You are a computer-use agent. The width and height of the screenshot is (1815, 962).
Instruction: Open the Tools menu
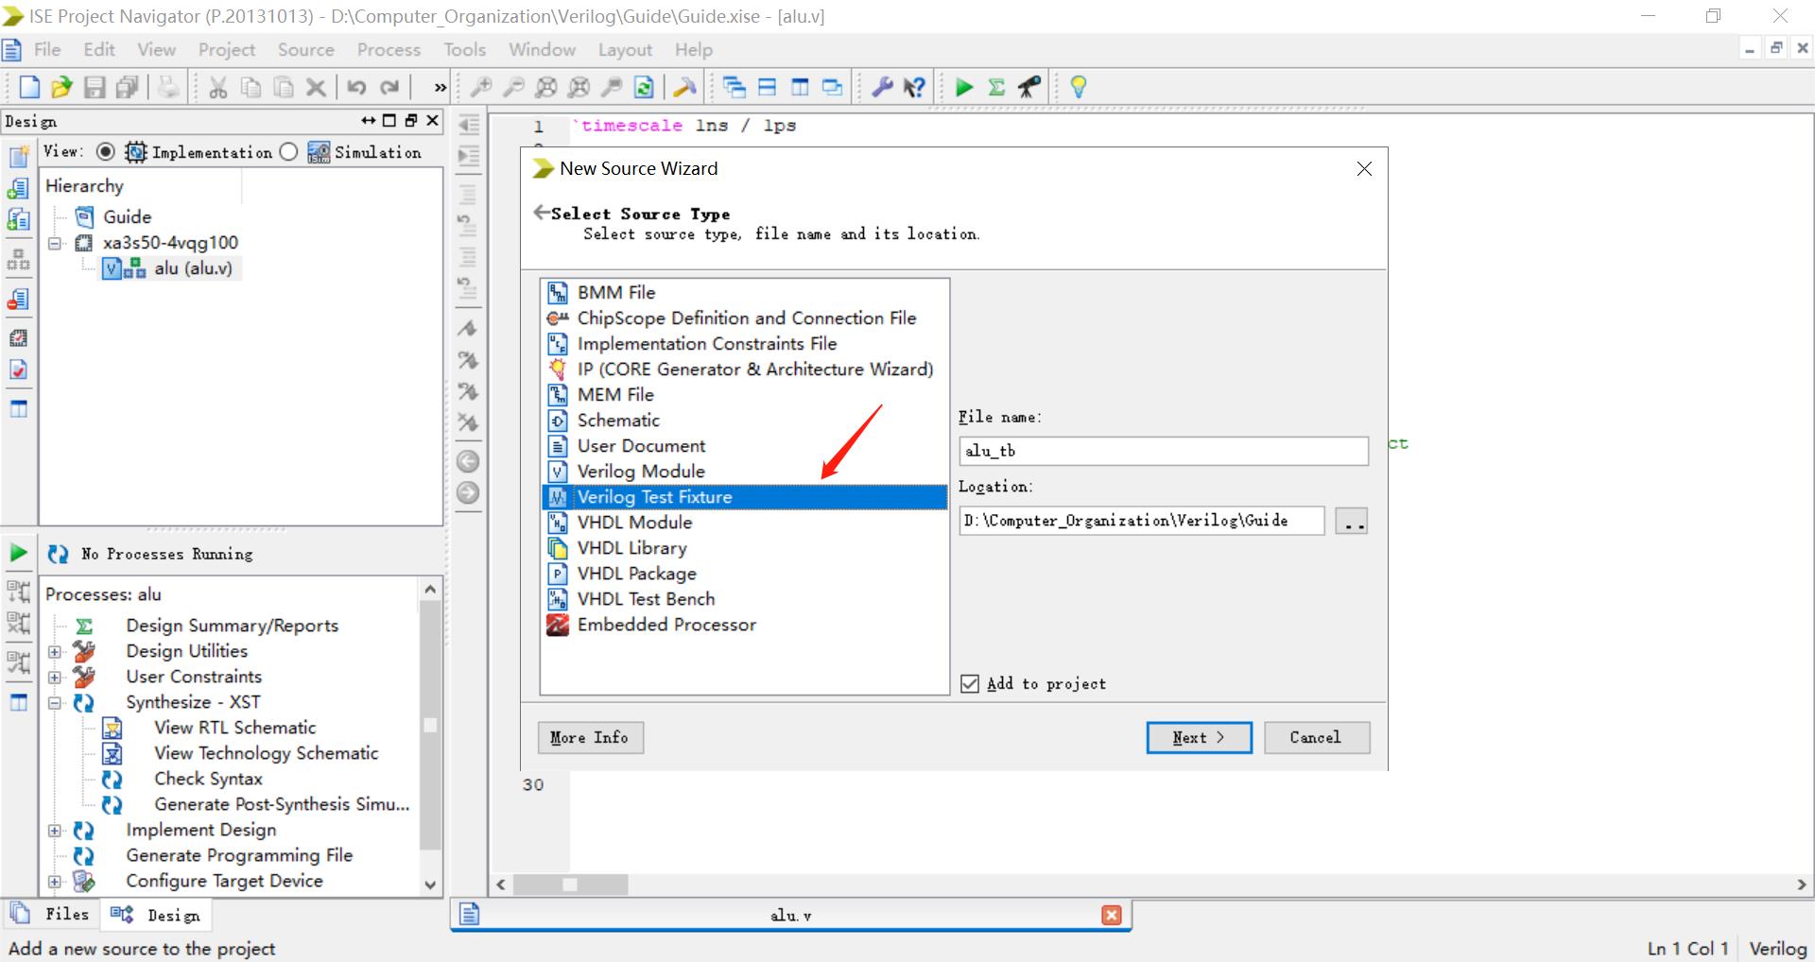click(x=465, y=49)
